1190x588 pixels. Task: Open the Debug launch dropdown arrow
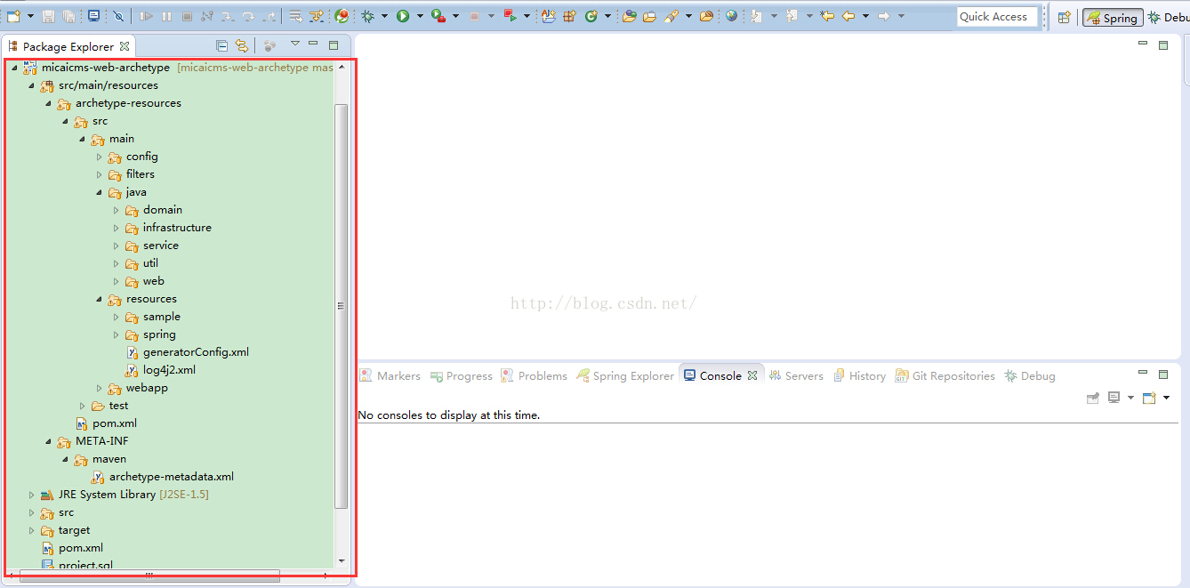point(384,16)
